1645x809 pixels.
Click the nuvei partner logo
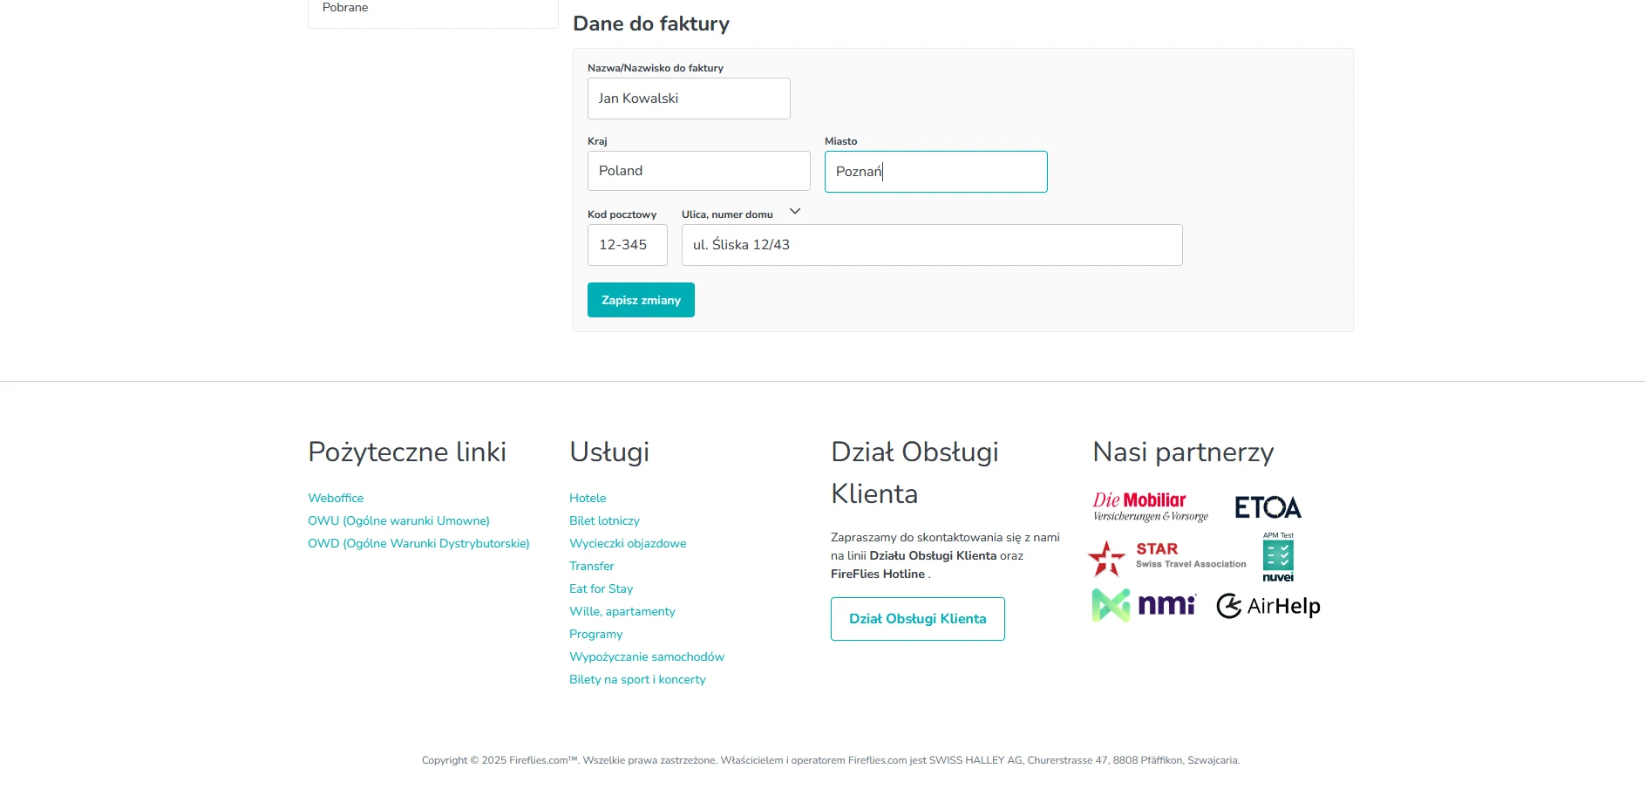(1278, 558)
